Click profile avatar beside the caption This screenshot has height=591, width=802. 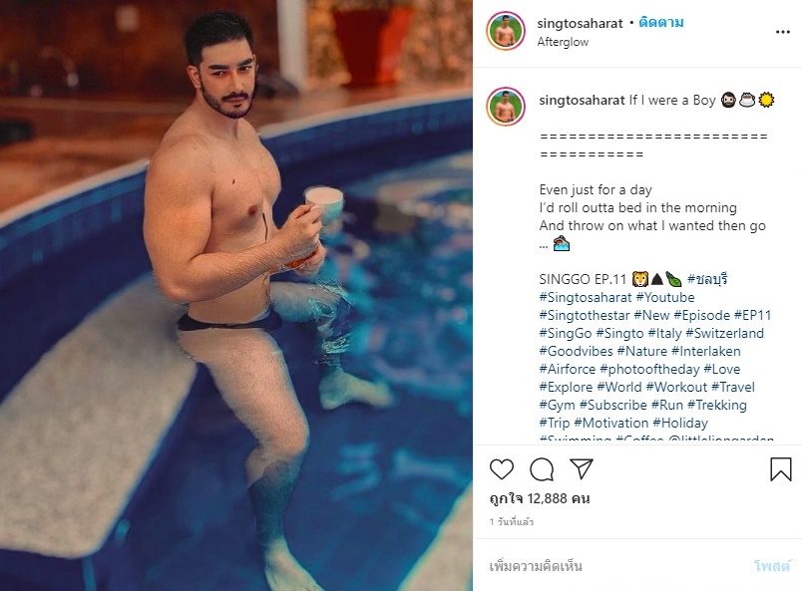point(506,107)
